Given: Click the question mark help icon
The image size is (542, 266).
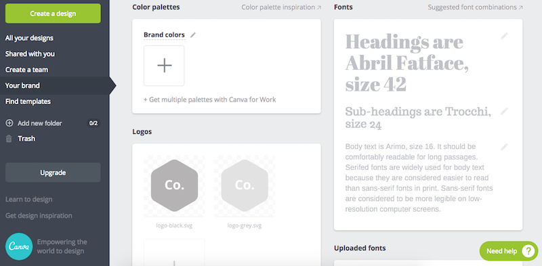Looking at the screenshot, I should pyautogui.click(x=528, y=251).
